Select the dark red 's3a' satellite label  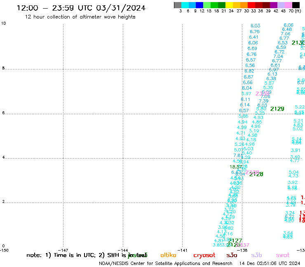click(232, 255)
